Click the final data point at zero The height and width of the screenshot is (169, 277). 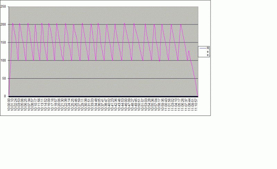pyautogui.click(x=198, y=96)
